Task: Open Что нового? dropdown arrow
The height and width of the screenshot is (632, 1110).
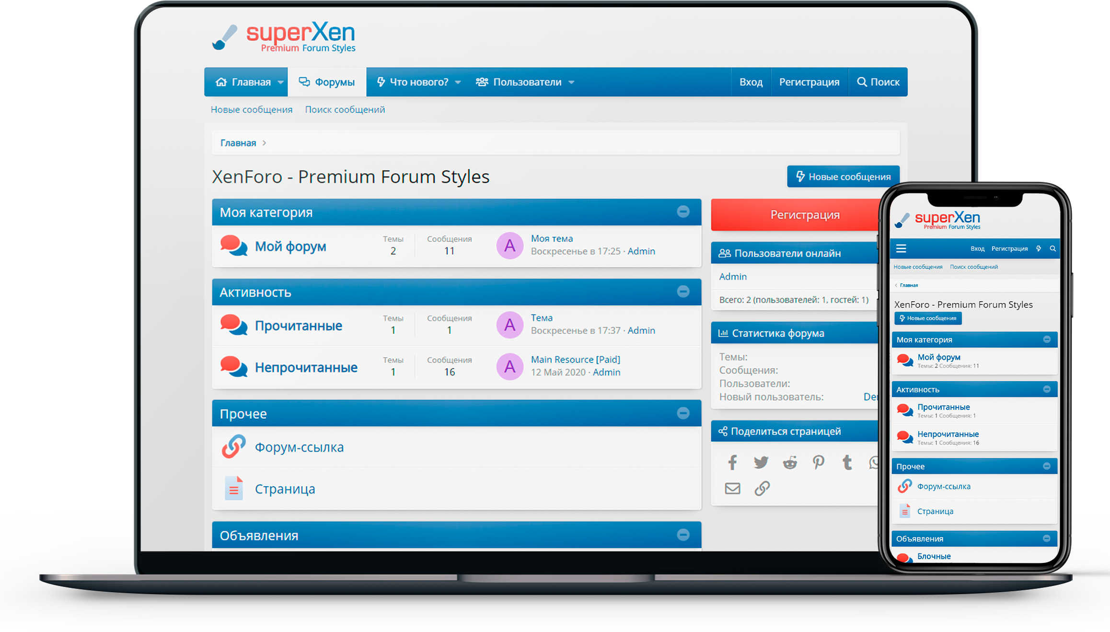Action: point(458,82)
